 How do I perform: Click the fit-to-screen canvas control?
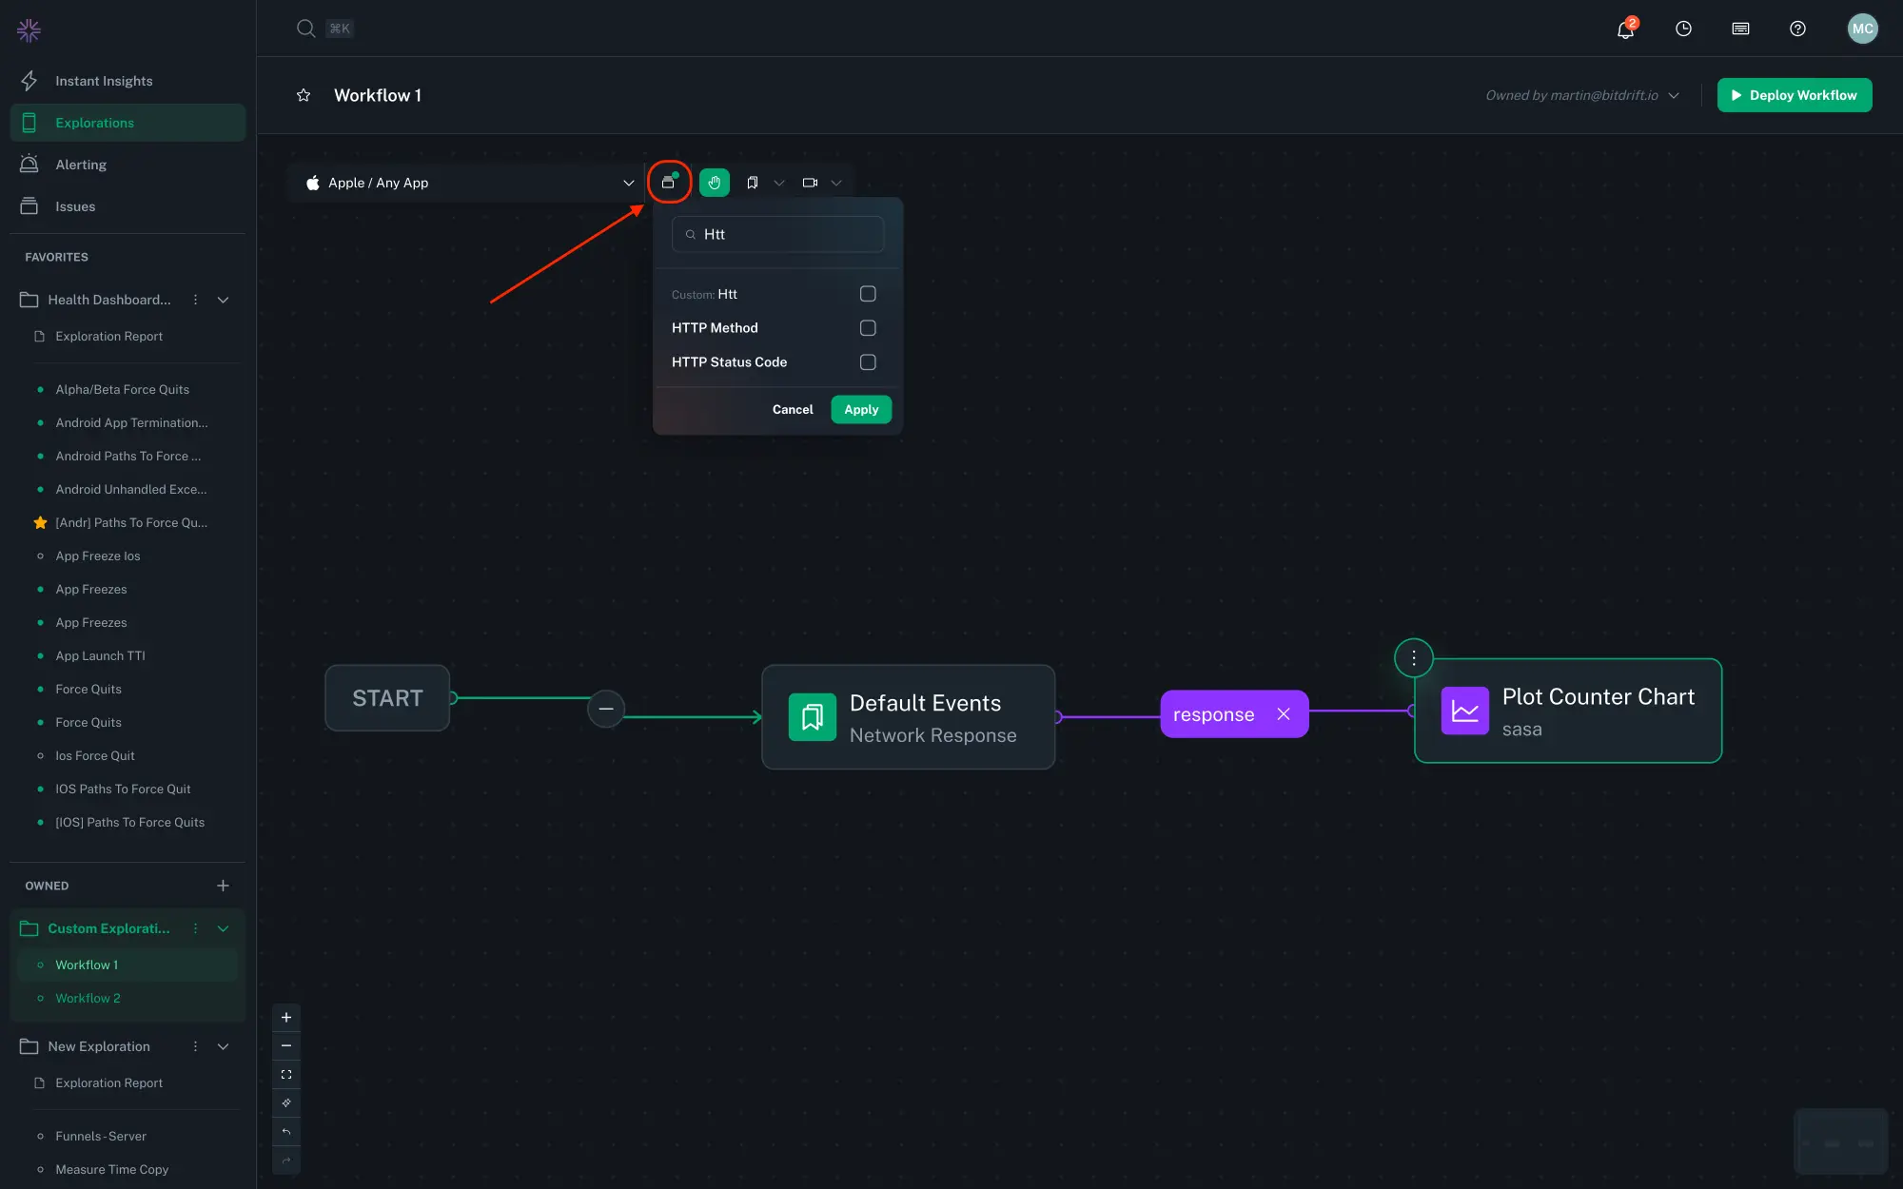coord(286,1074)
